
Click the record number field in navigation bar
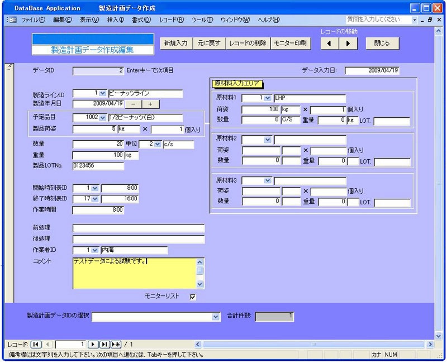click(70, 345)
